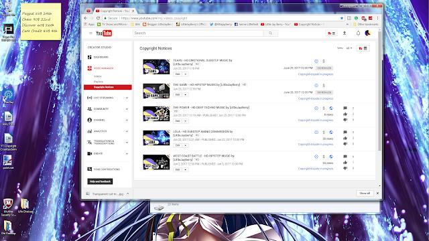The height and width of the screenshot is (241, 429).
Task: Click copyright icon on TEARS row
Action: point(316,61)
